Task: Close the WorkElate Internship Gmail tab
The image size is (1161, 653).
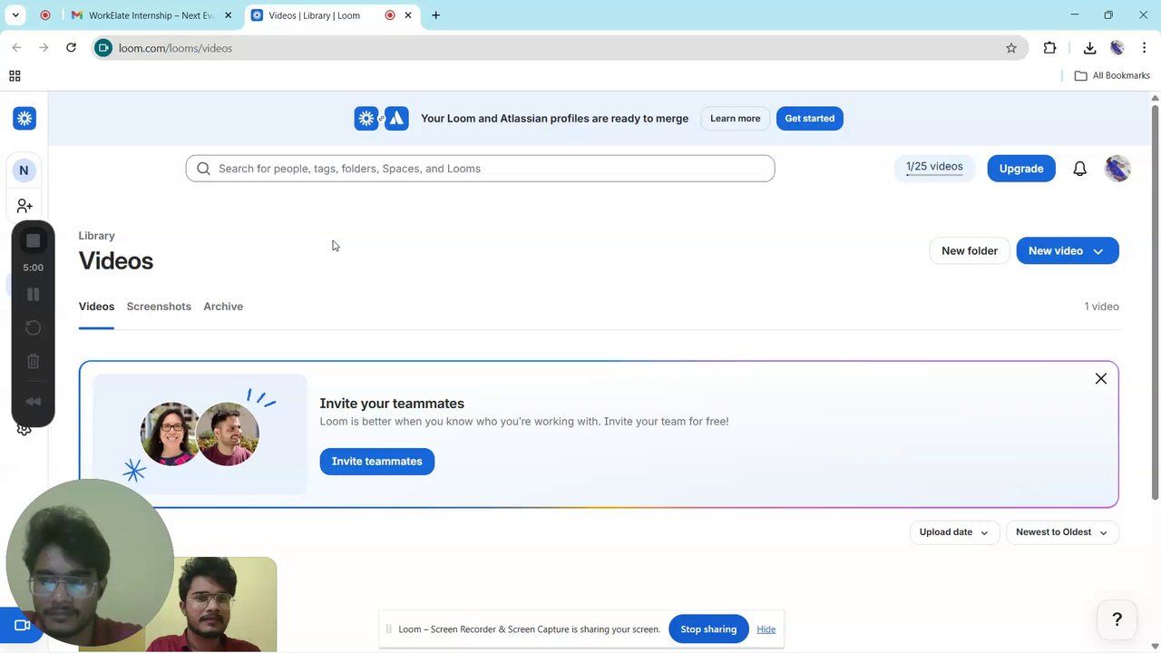Action: [228, 15]
